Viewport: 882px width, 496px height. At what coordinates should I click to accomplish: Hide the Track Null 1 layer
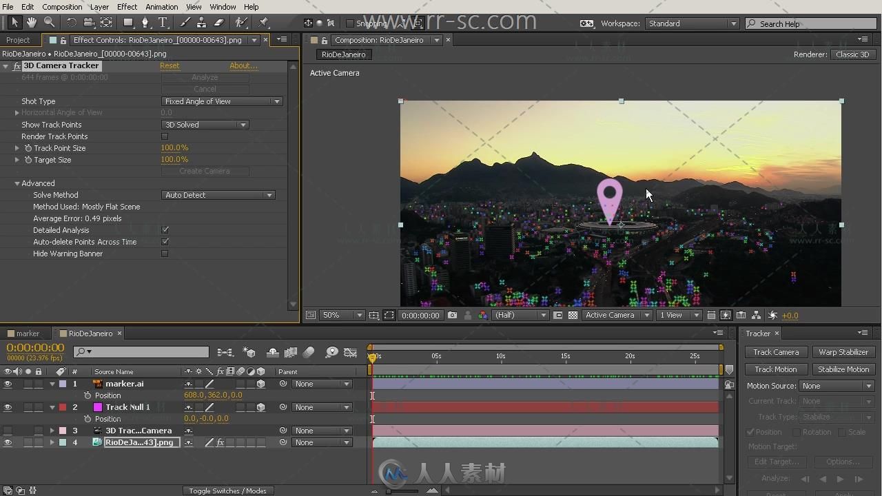[x=8, y=407]
